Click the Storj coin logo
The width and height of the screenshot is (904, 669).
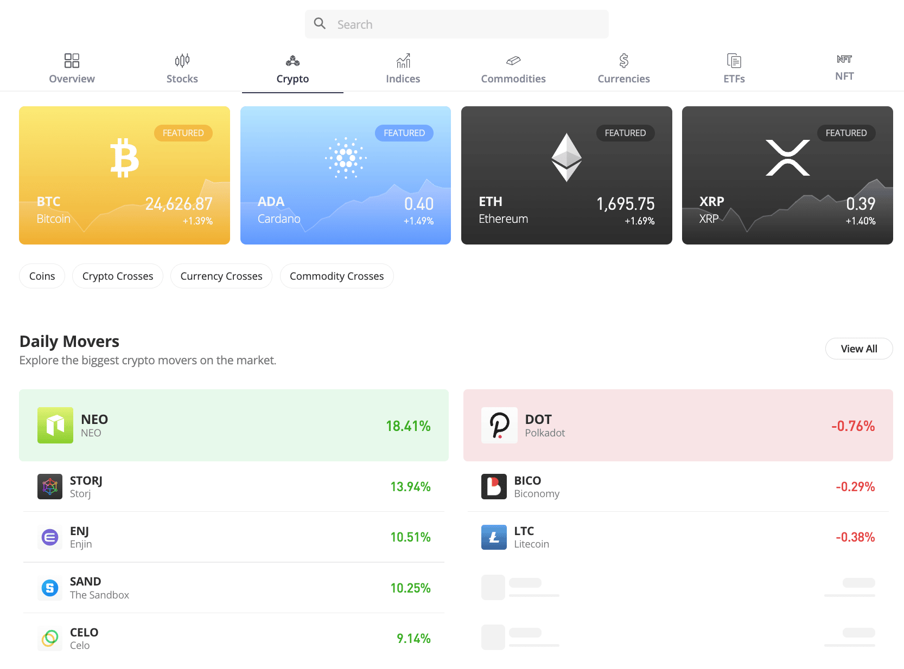click(50, 486)
